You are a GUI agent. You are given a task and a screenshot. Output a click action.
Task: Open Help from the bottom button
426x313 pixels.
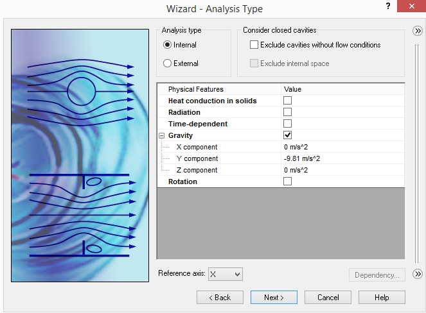point(382,298)
